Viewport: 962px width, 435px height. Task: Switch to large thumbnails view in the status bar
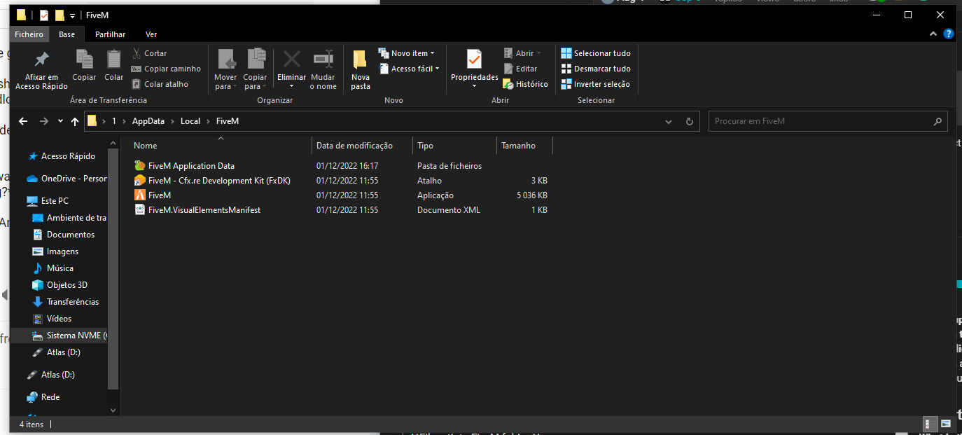[x=946, y=424]
